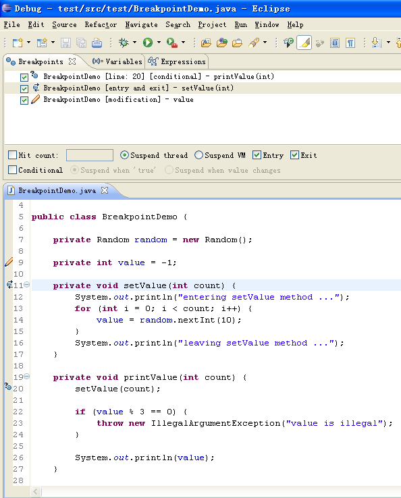Select the Suspend VM radio button

tap(198, 155)
